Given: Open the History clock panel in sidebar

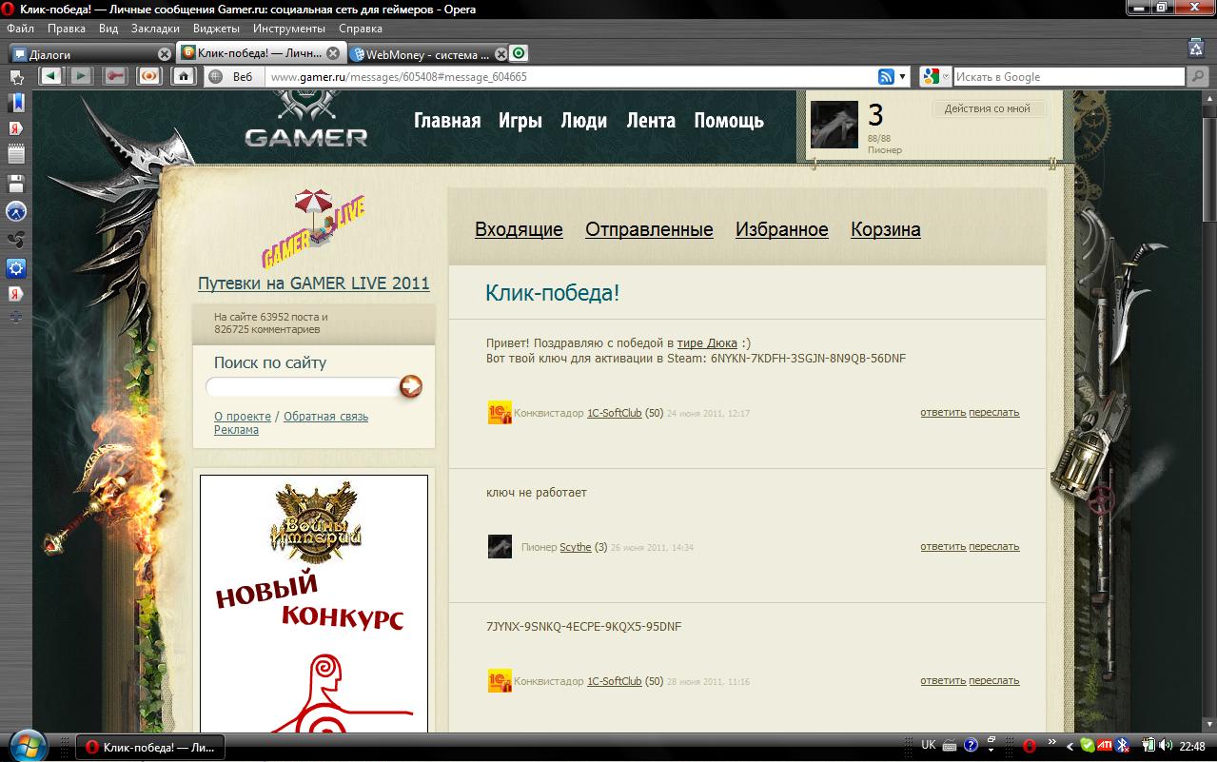Looking at the screenshot, I should (16, 211).
